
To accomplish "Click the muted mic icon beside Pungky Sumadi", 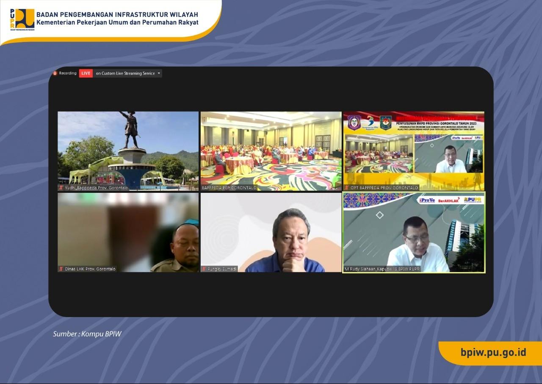I will [x=204, y=269].
